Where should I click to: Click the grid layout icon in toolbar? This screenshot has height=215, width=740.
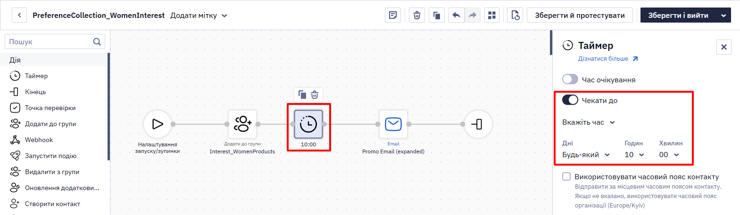492,15
